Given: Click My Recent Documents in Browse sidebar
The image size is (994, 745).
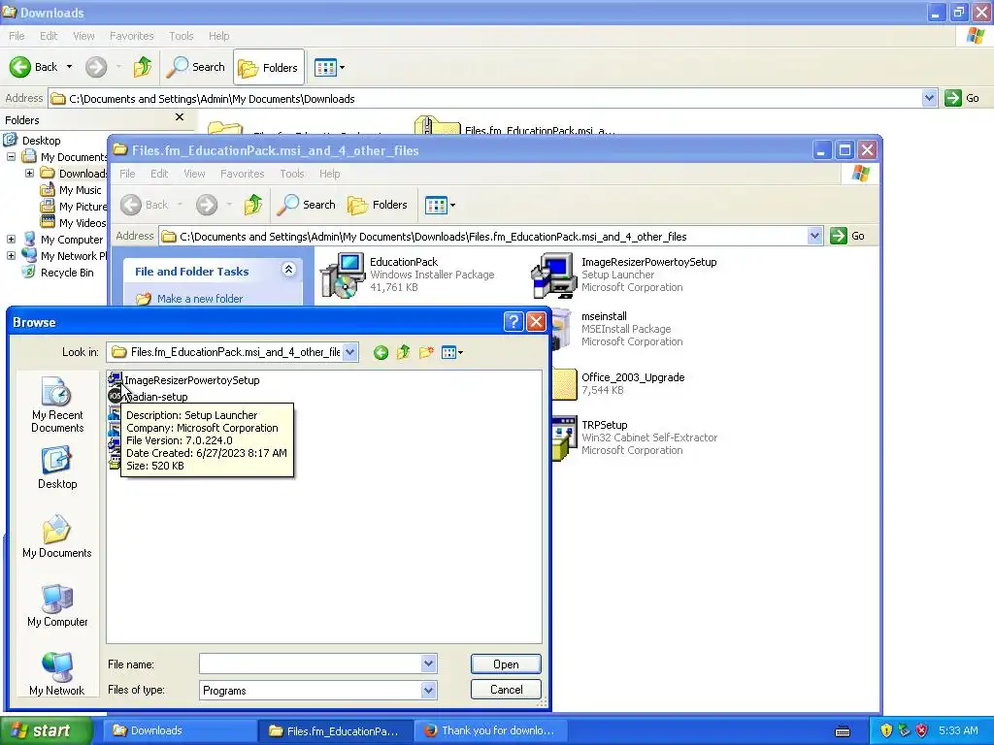Looking at the screenshot, I should [57, 405].
